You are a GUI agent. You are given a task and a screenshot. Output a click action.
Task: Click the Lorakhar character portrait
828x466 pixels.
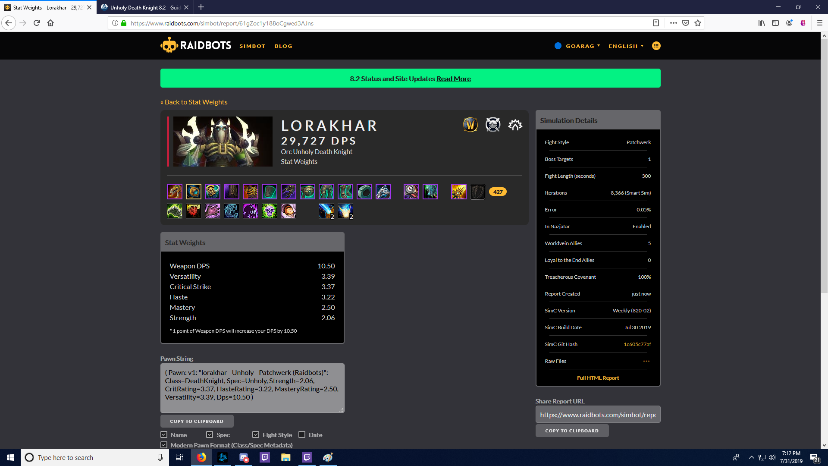[x=223, y=142]
